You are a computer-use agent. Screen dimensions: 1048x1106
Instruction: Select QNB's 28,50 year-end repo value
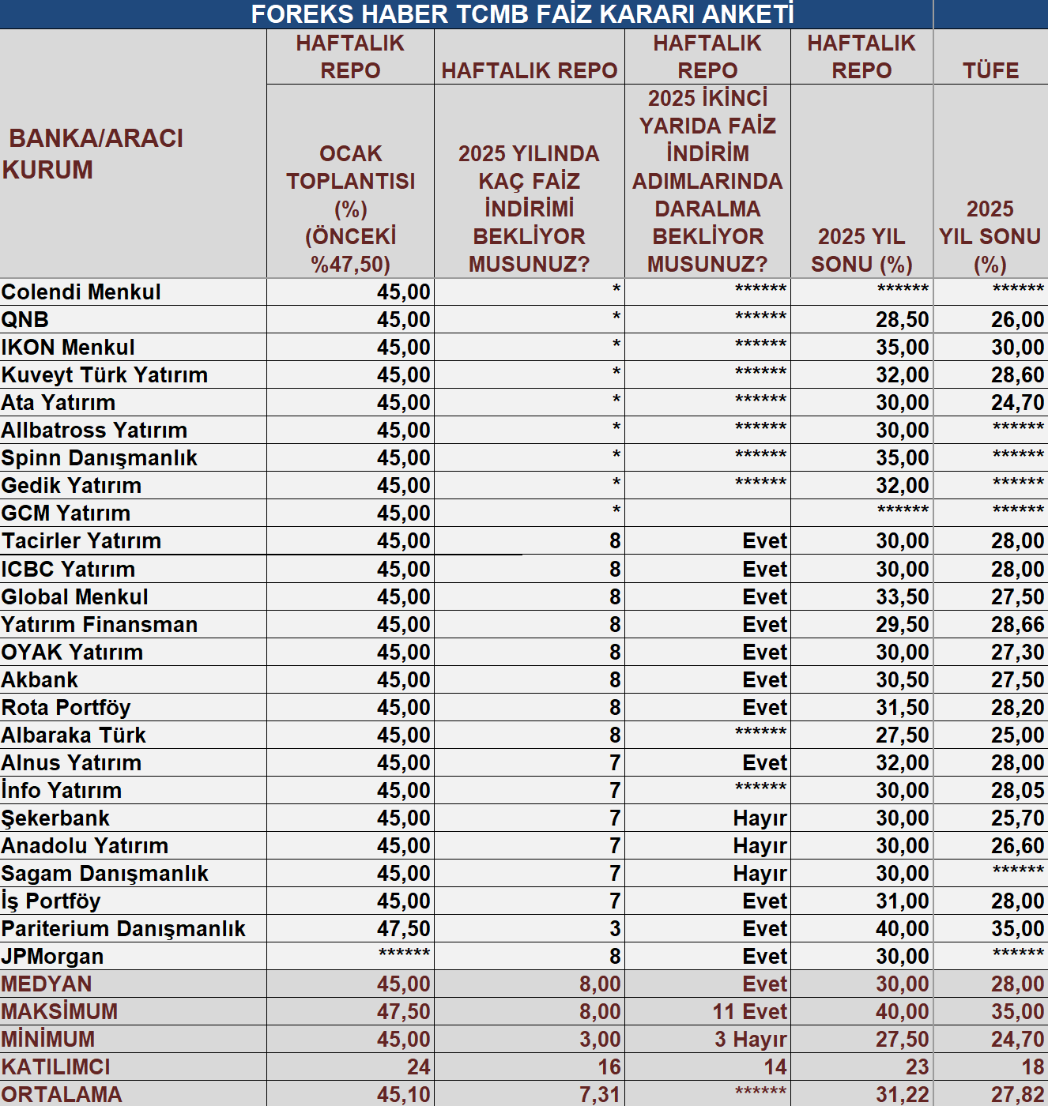point(901,320)
